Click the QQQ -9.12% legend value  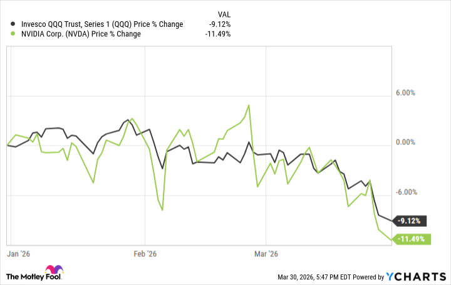tap(220, 24)
